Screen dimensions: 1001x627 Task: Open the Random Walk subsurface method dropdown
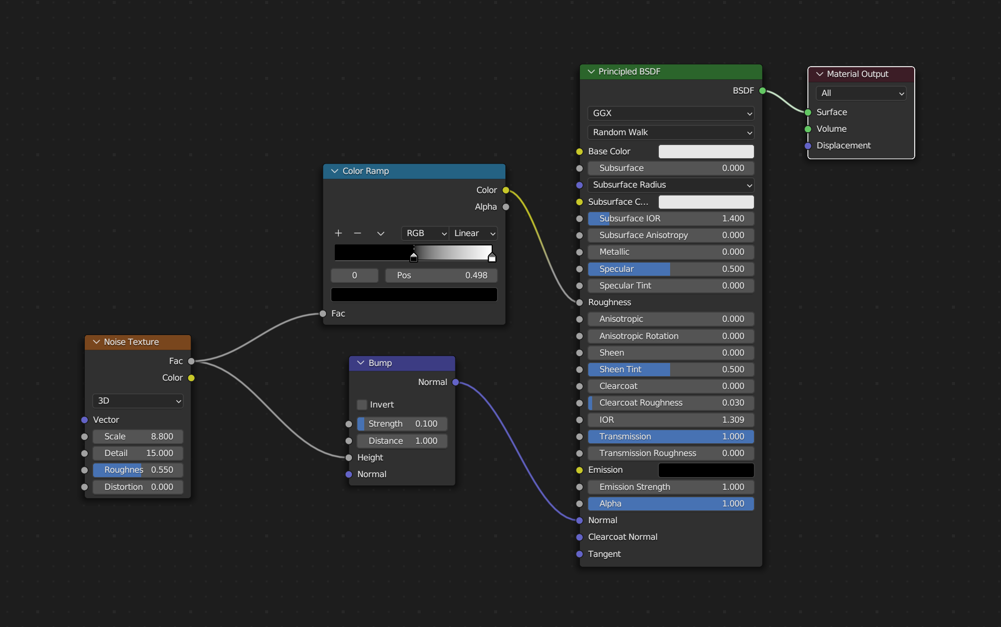pos(671,133)
